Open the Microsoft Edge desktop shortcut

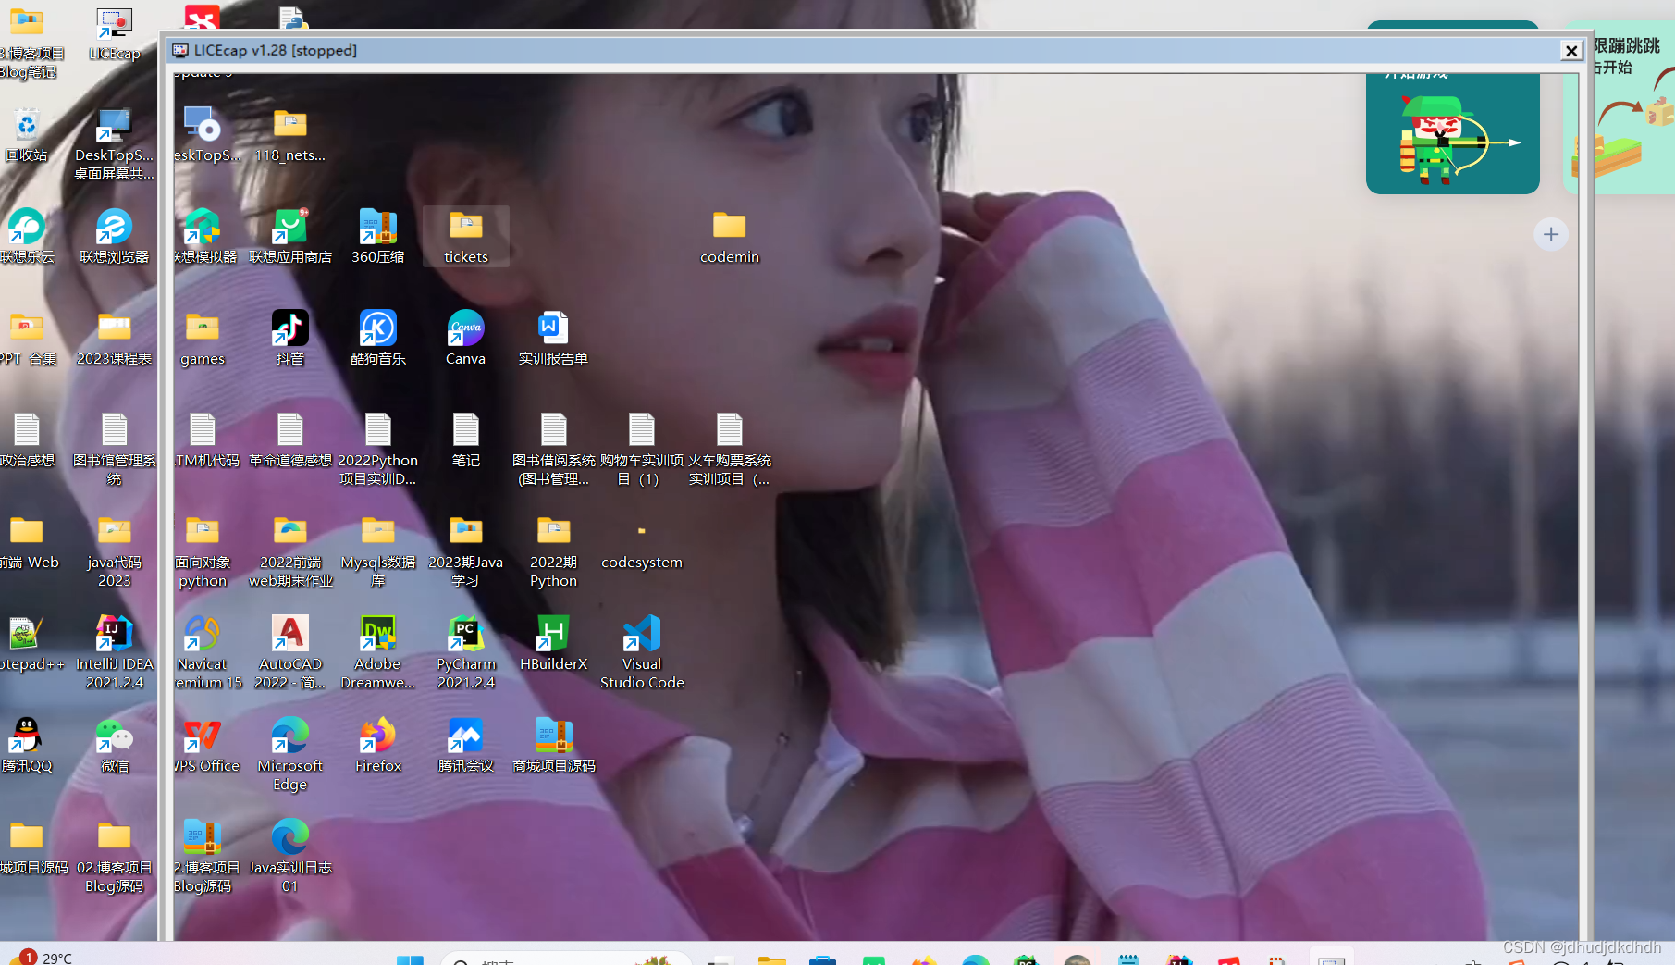(x=290, y=755)
